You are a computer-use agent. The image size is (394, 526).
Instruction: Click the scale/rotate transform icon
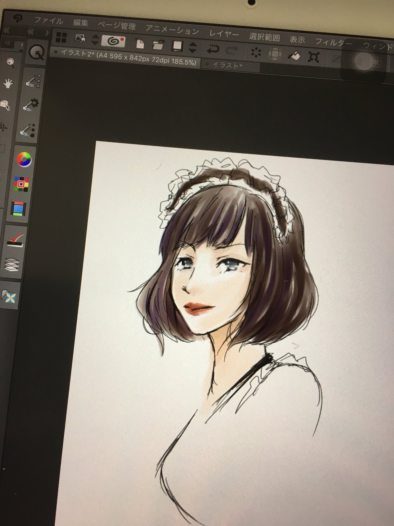pyautogui.click(x=313, y=57)
